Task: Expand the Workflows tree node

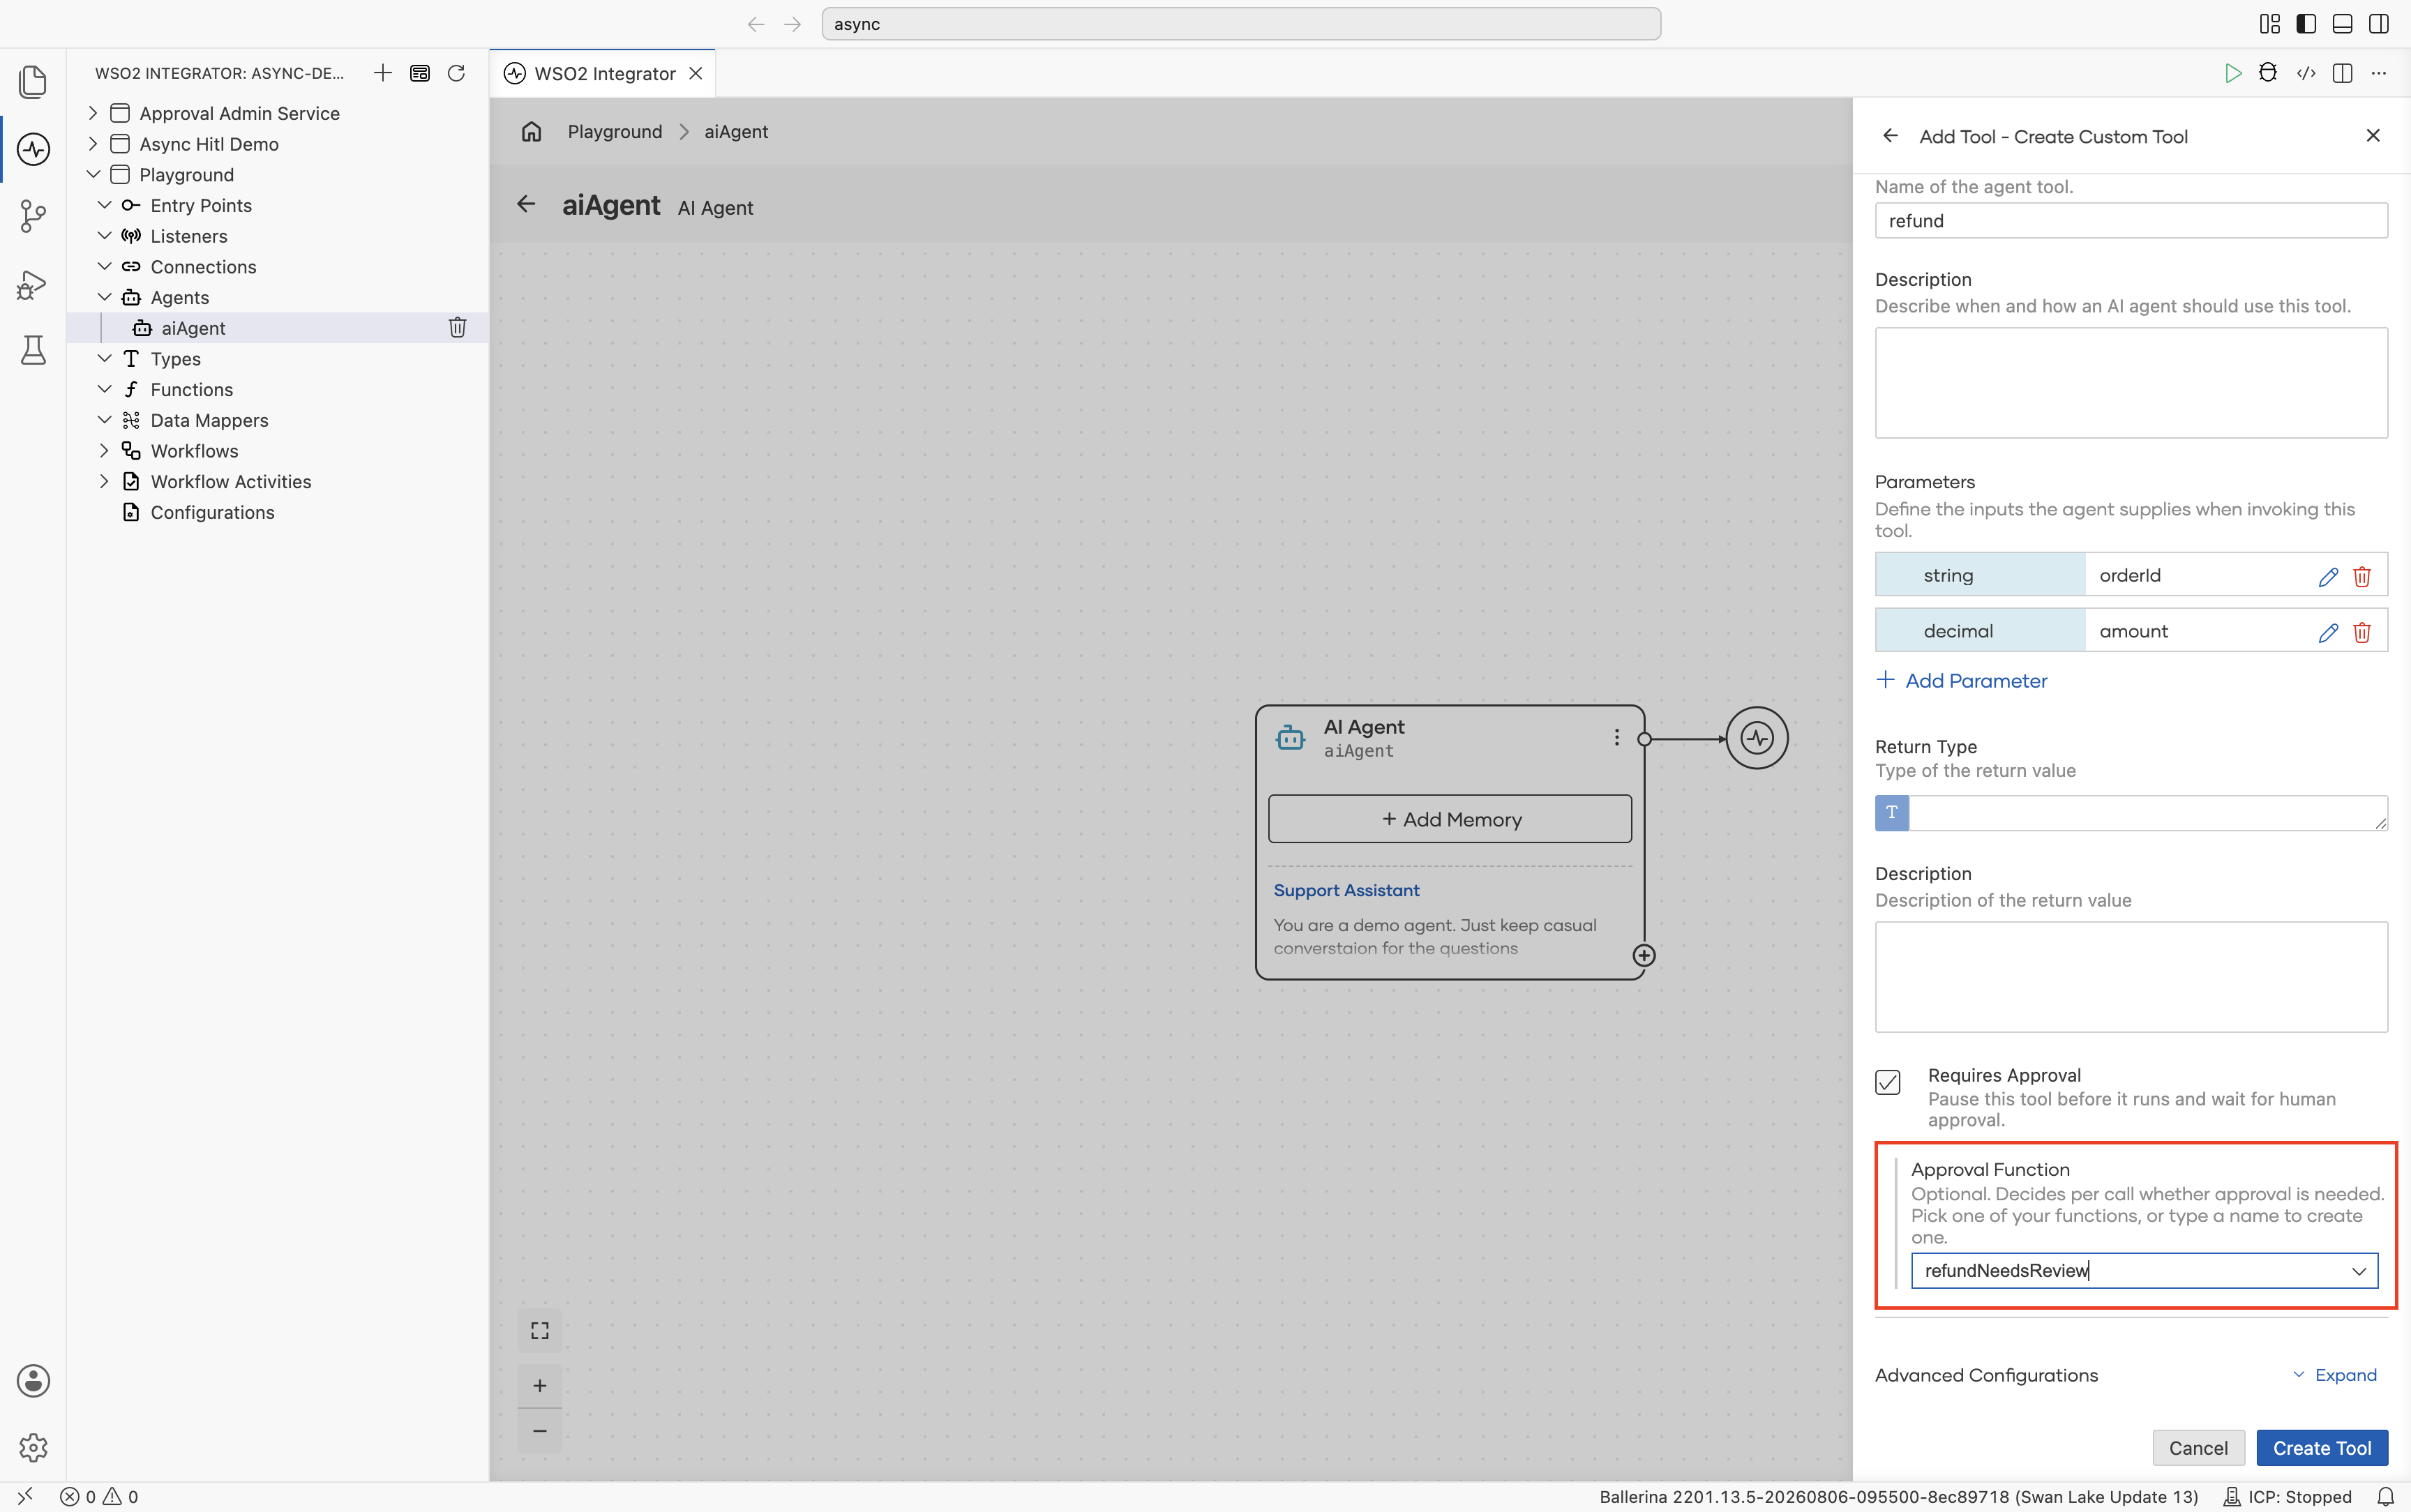Action: click(104, 451)
